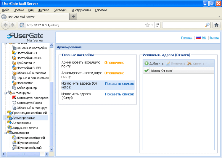
Task: Click the Байес фильтр icon
Action: [14, 88]
